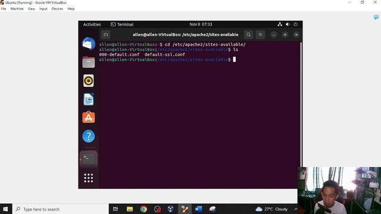Screen dimensions: 381x214
Task: Open the View menu
Action: pyautogui.click(x=31, y=9)
